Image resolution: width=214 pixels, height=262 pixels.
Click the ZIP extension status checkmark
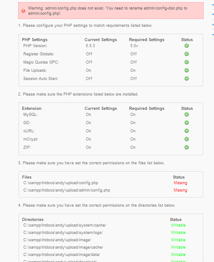[x=186, y=147]
